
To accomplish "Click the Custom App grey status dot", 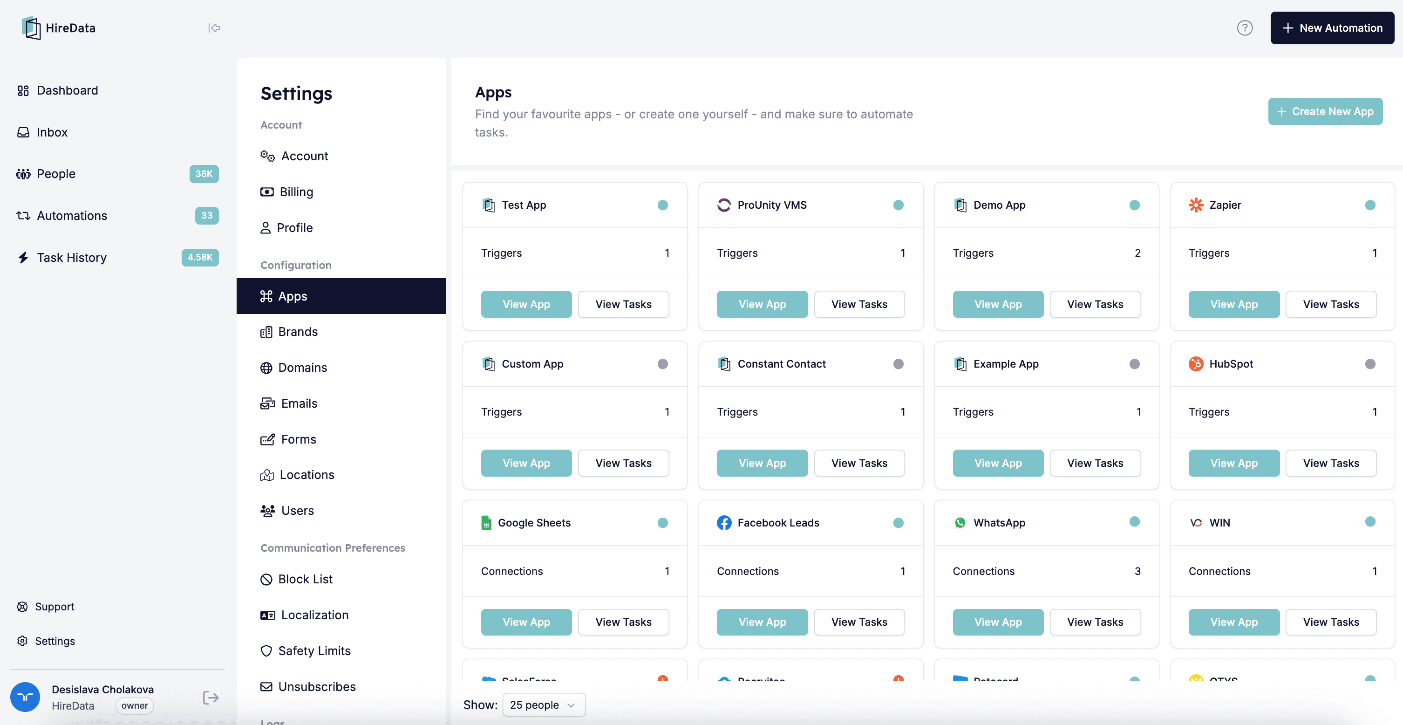I will (x=662, y=364).
